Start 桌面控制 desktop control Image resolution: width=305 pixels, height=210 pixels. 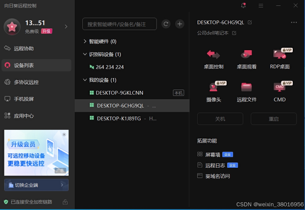[213, 59]
